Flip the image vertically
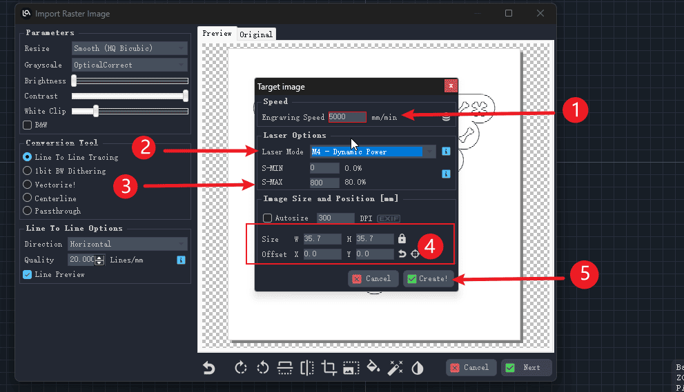684x392 pixels. pyautogui.click(x=284, y=368)
